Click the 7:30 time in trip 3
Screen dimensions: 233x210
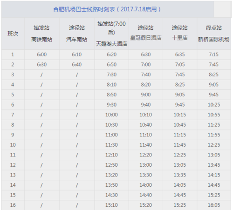point(111,75)
